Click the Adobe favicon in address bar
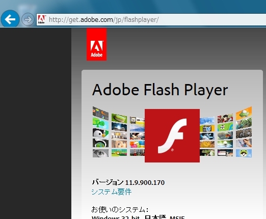 (41, 19)
